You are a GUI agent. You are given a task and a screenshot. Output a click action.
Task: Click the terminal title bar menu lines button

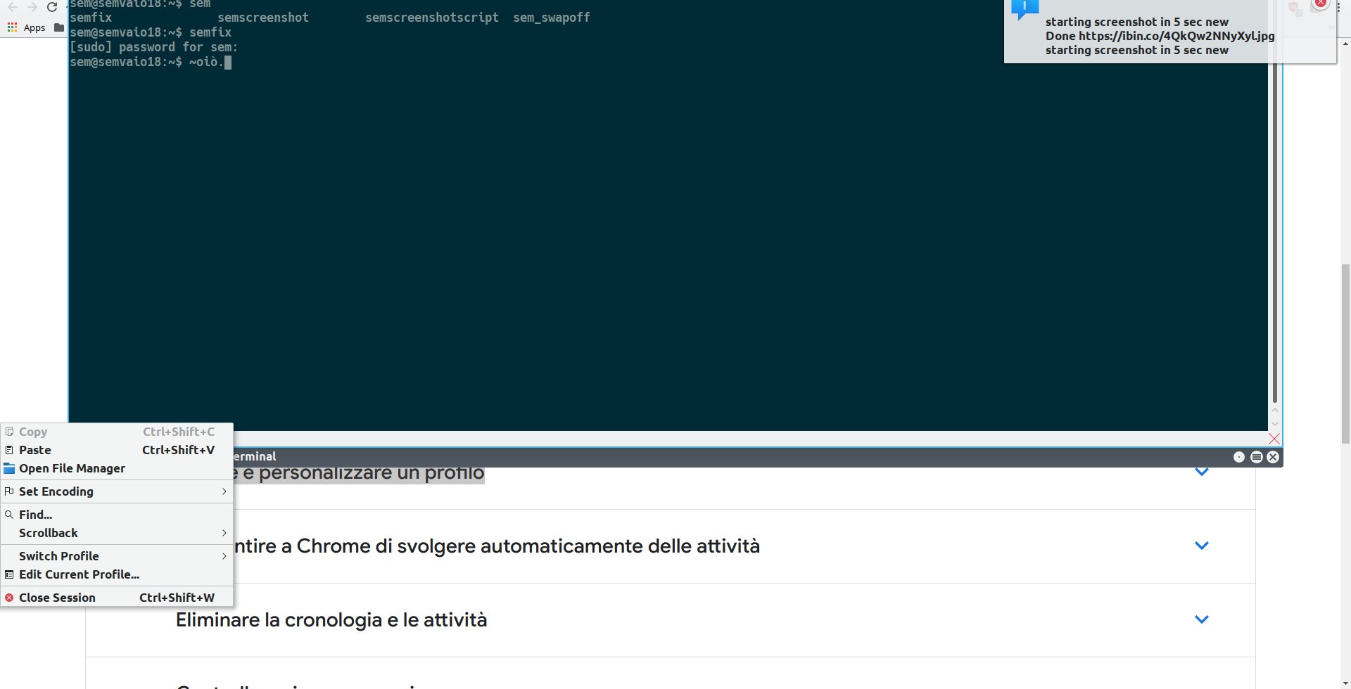pyautogui.click(x=1256, y=457)
